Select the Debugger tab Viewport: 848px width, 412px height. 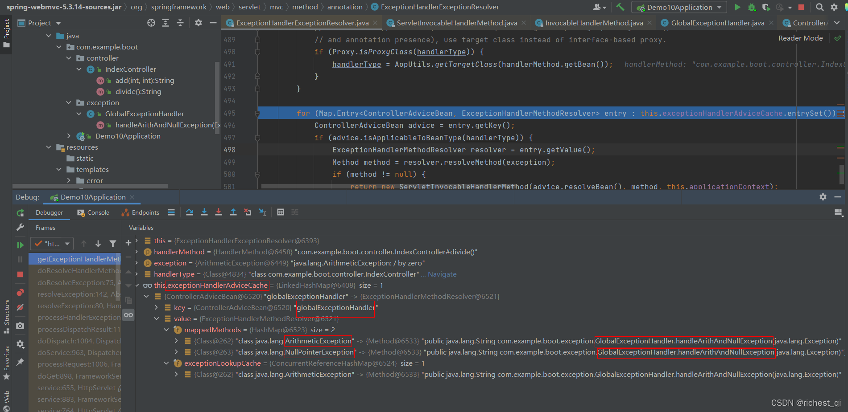pyautogui.click(x=49, y=213)
